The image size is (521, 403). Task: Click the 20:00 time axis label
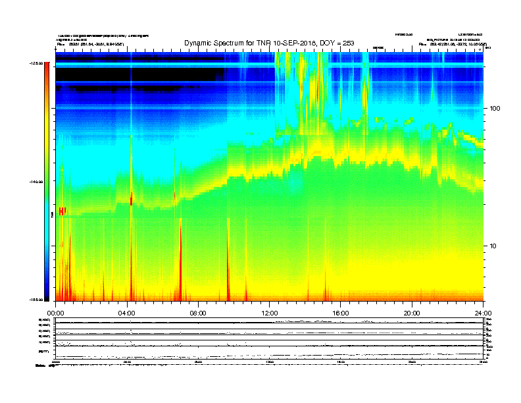coord(412,313)
